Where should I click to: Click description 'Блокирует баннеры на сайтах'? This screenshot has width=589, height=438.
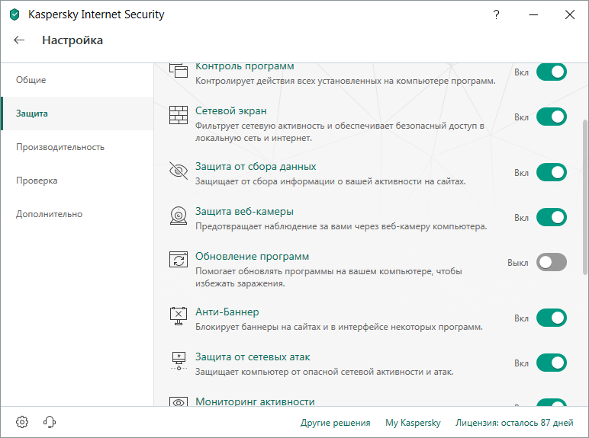point(339,327)
